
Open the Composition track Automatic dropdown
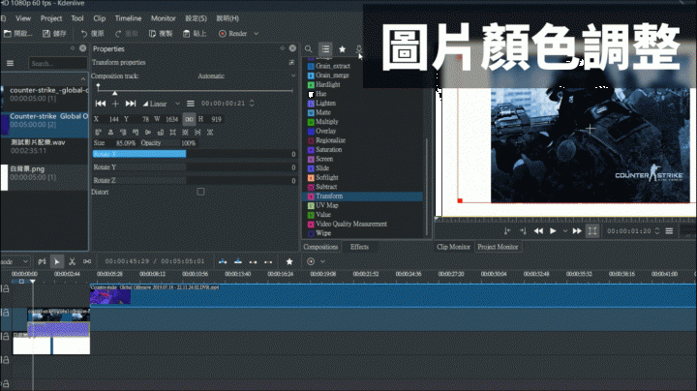click(246, 76)
